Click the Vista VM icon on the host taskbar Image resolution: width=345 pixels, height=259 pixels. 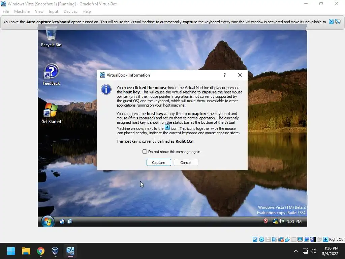[70, 251]
